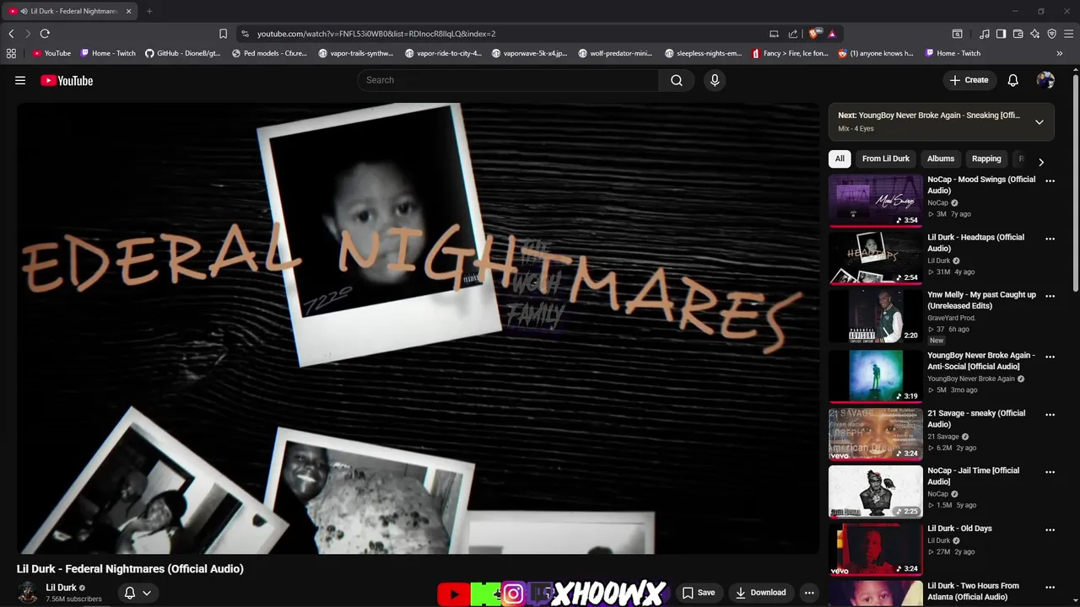The width and height of the screenshot is (1080, 607).
Task: Open options for YoungBoy Anti-Social video
Action: [1050, 357]
